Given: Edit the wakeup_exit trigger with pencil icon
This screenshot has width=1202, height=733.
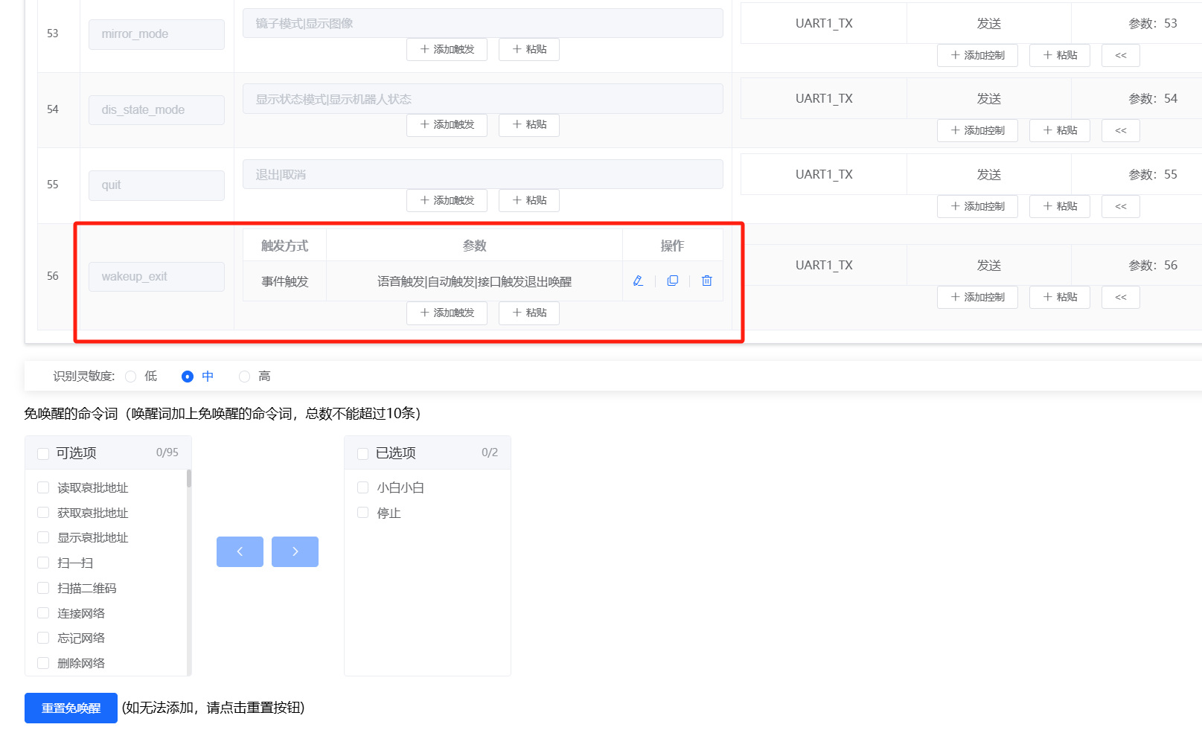Looking at the screenshot, I should pos(638,281).
